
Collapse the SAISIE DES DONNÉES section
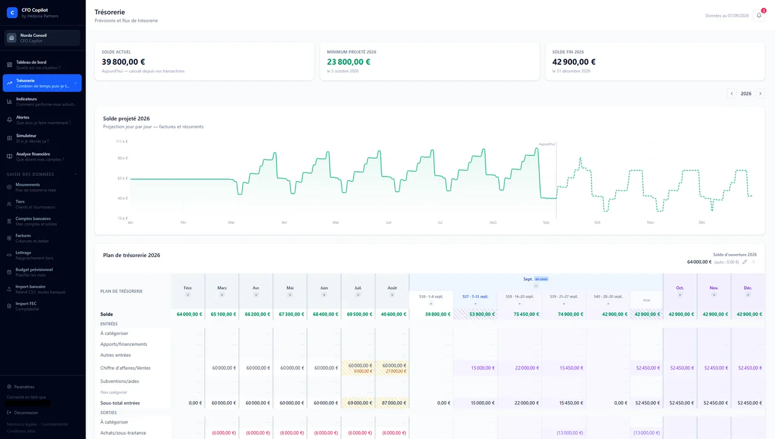coord(76,174)
